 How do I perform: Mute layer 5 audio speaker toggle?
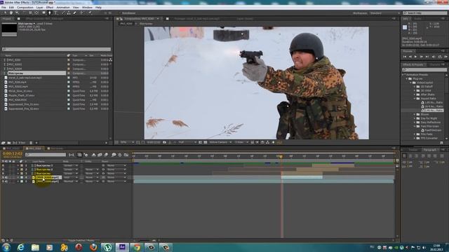tap(6, 181)
